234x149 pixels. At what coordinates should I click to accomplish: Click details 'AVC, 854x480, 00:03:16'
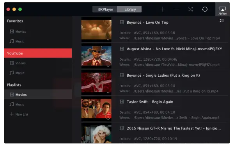pyautogui.click(x=154, y=33)
